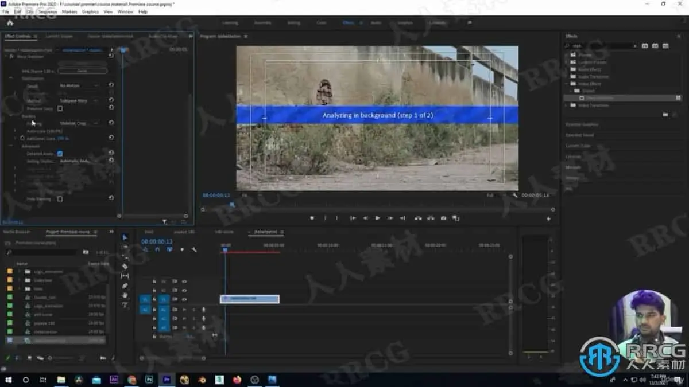Click the Export Frame camera icon
The height and width of the screenshot is (387, 689).
443,218
